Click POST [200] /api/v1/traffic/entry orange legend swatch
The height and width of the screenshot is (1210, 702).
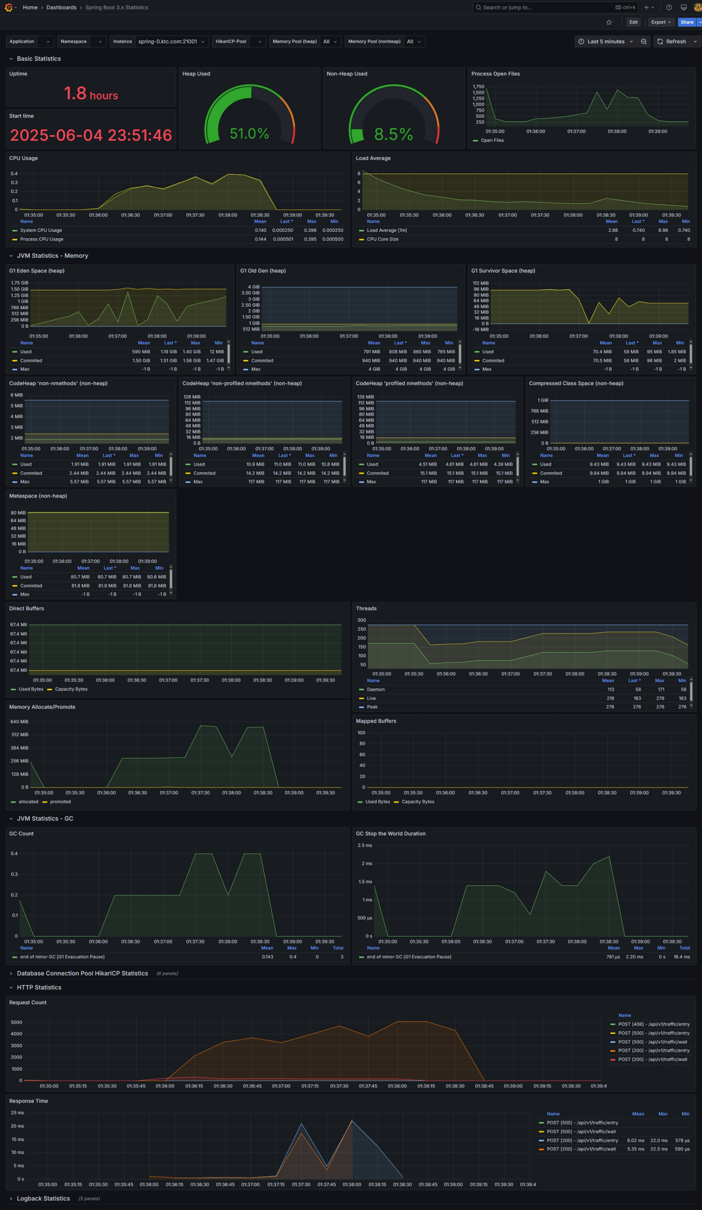(613, 1050)
